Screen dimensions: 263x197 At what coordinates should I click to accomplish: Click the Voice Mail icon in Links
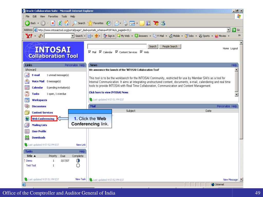[x=27, y=81]
